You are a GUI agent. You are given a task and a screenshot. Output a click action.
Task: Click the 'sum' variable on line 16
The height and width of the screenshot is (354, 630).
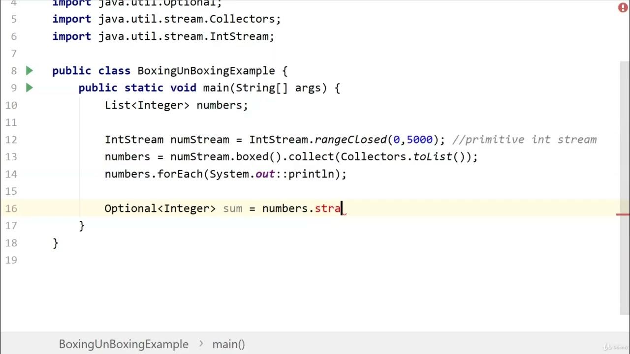[x=232, y=208]
